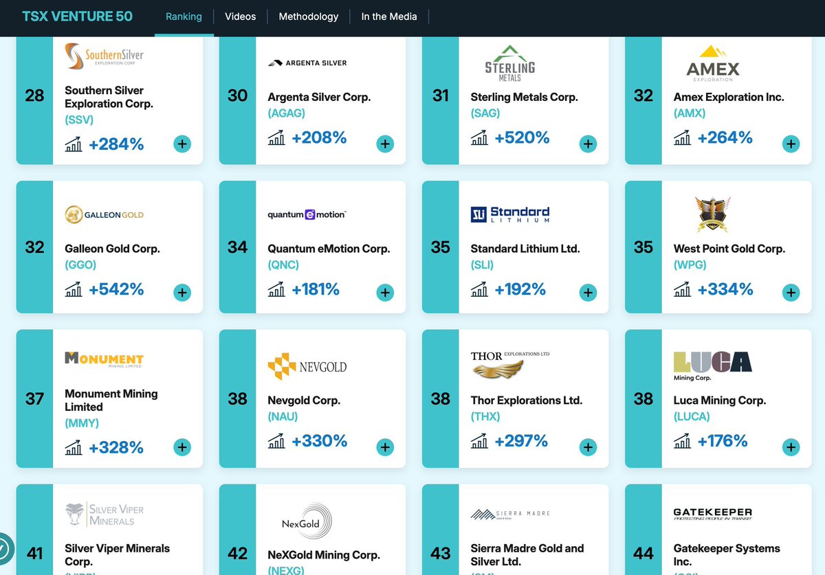
Task: Click the Thor Explorations logo
Action: 510,365
